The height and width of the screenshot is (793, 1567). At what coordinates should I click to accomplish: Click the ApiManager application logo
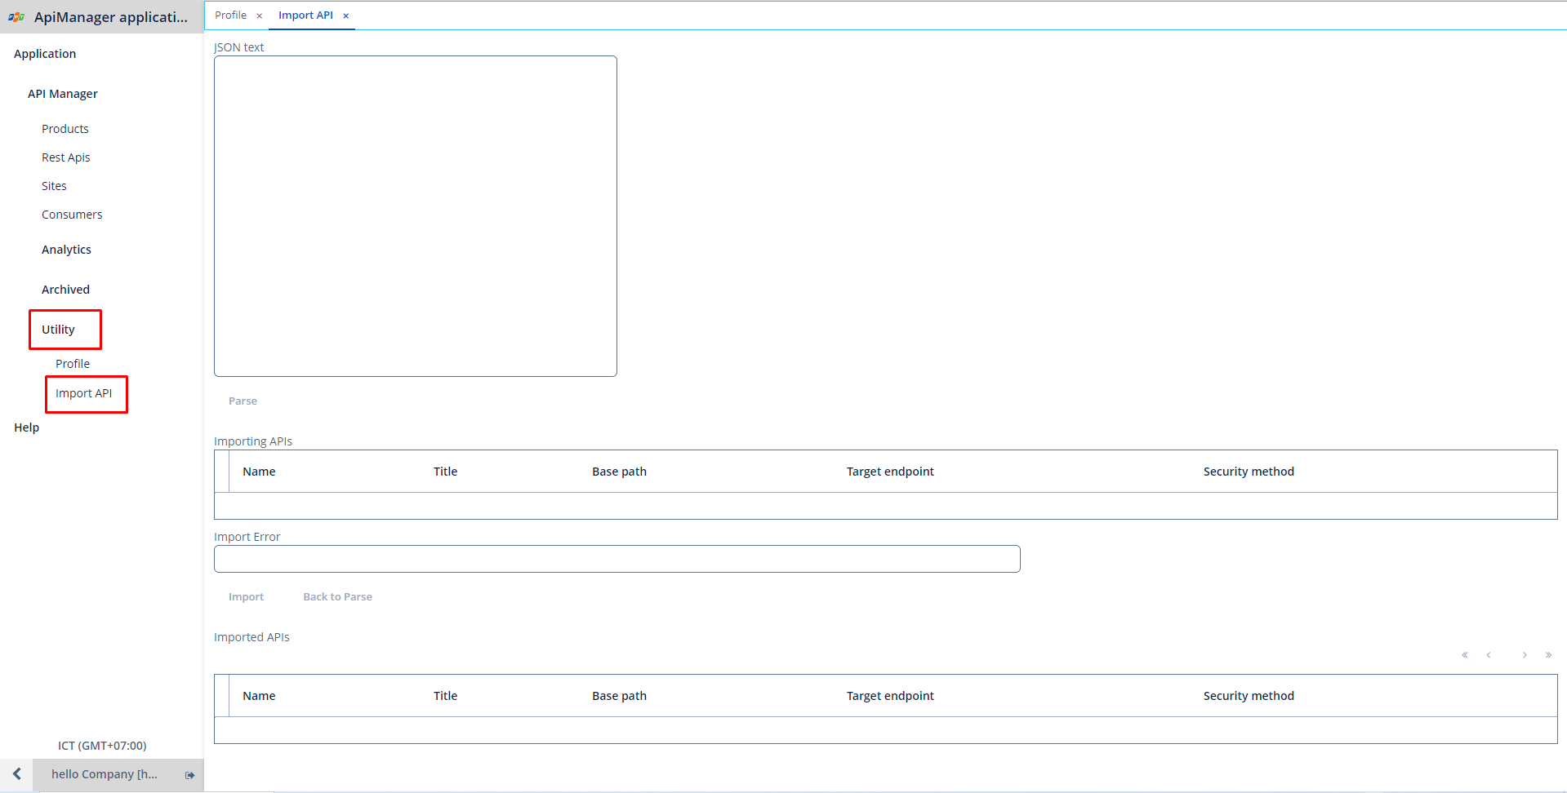click(16, 17)
